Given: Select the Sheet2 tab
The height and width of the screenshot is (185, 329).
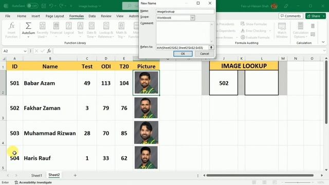Looking at the screenshot, I should pos(54,175).
